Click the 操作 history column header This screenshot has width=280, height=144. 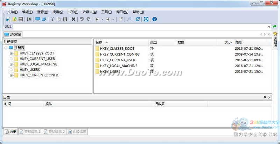[x=99, y=104]
